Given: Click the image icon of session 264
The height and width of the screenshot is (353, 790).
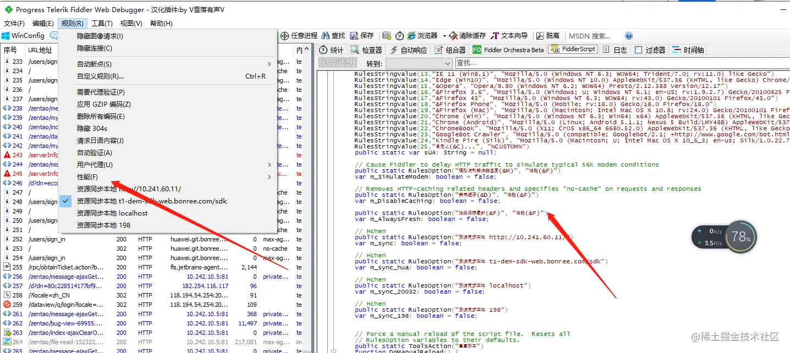Looking at the screenshot, I should pos(7,342).
